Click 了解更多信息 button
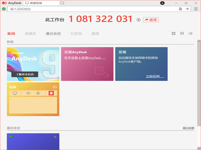This screenshot has height=150, width=201. tap(25, 74)
